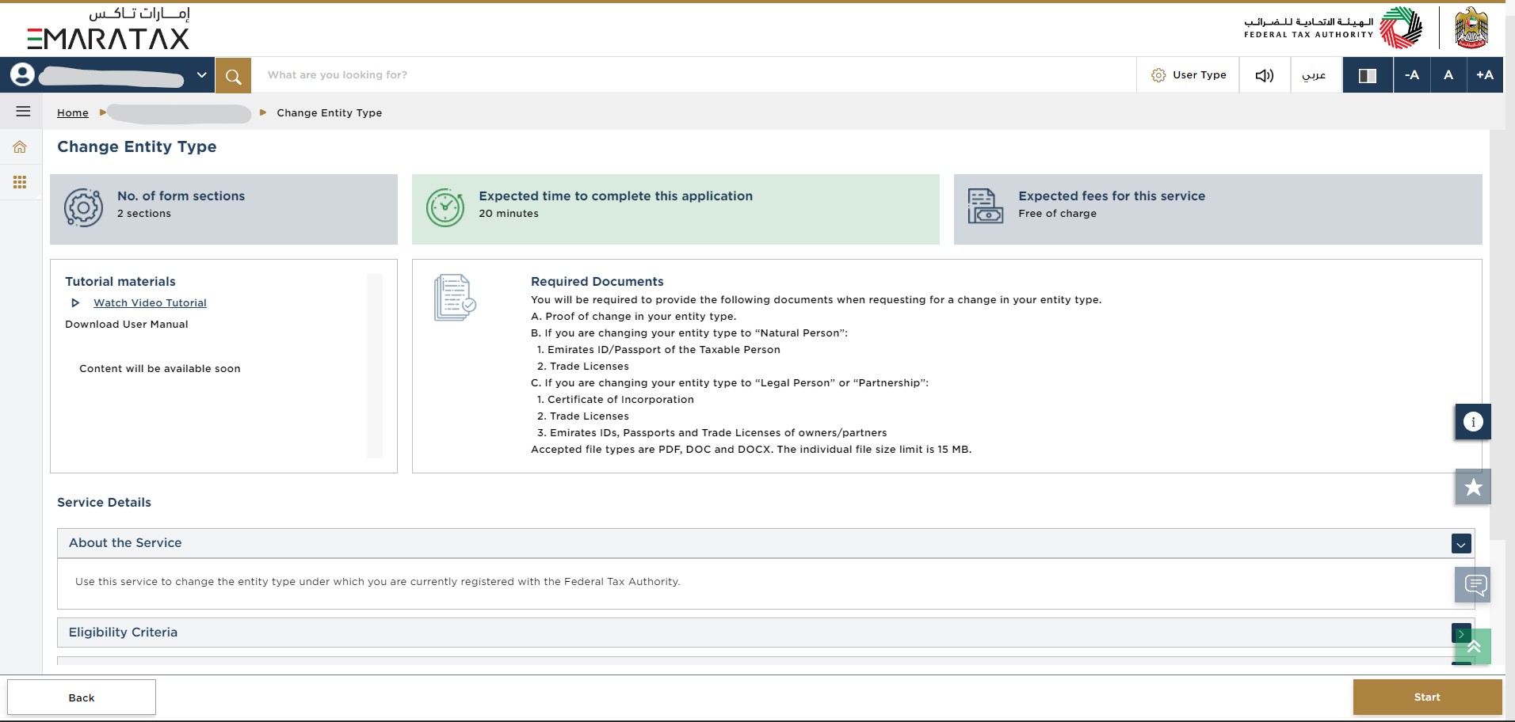Open the hamburger side menu
The width and height of the screenshot is (1515, 722).
pyautogui.click(x=23, y=112)
